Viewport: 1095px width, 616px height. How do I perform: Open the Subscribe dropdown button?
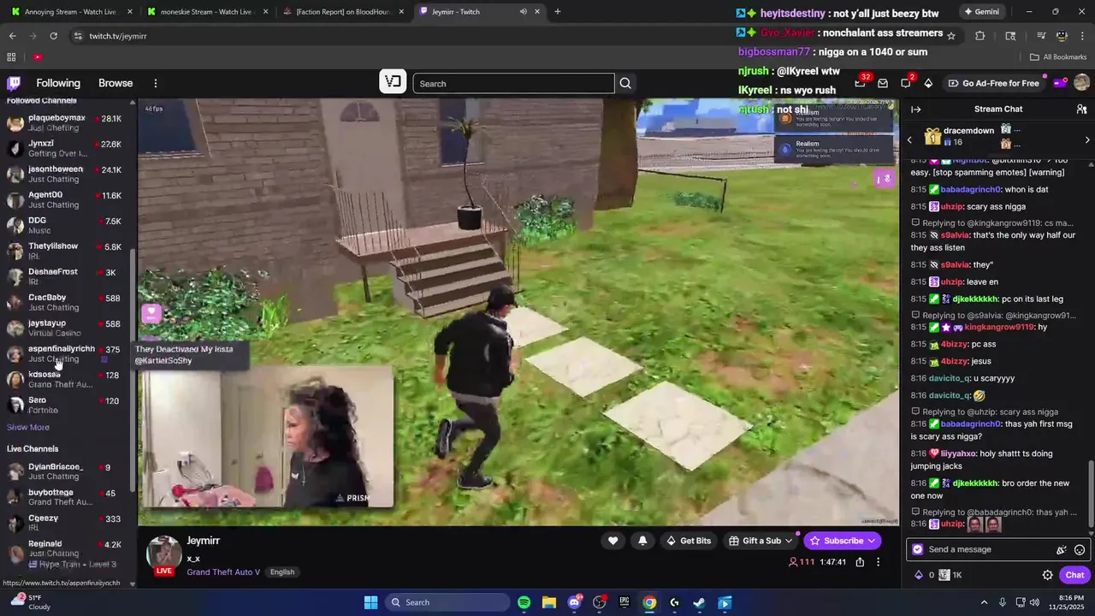pos(842,541)
